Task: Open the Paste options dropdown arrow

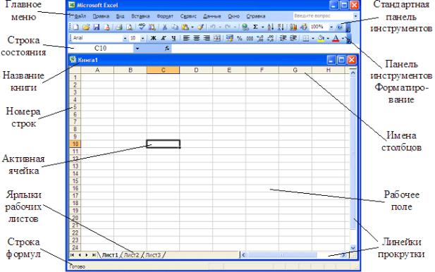Action: tap(192, 27)
